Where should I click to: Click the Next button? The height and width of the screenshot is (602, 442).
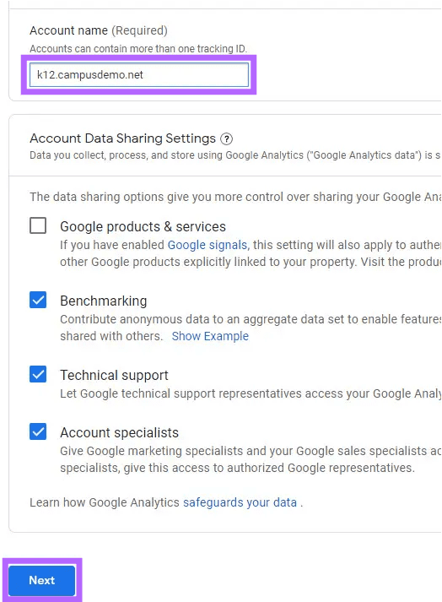42,580
